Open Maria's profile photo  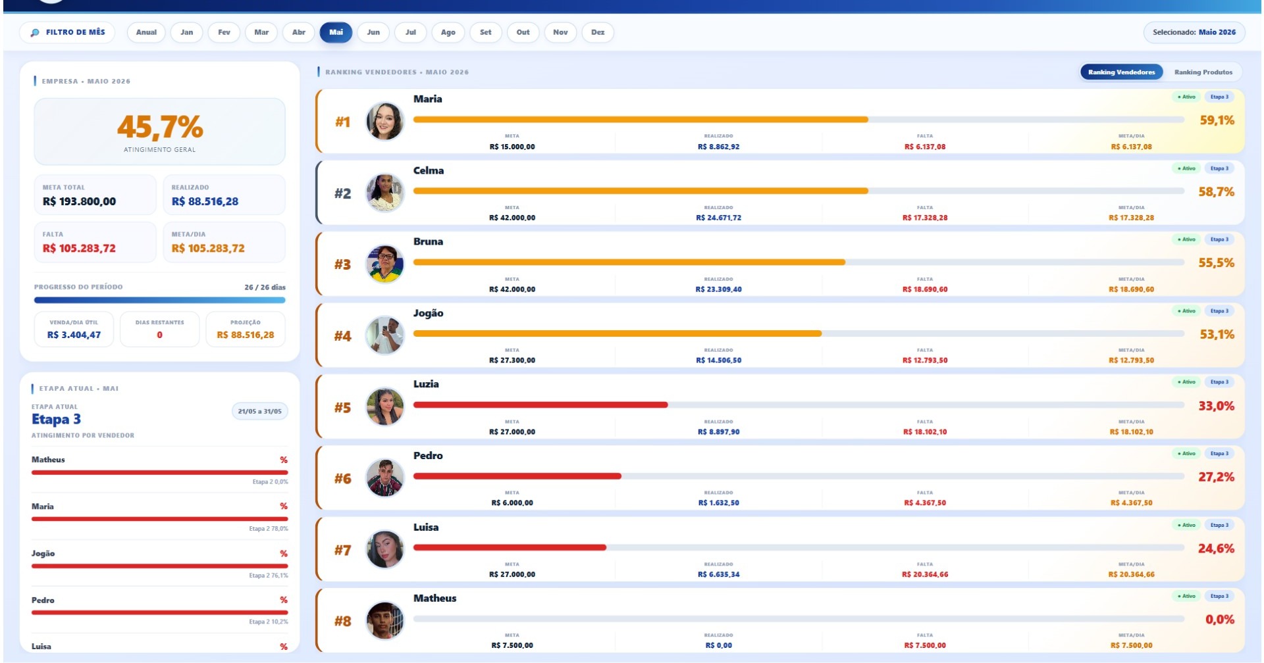click(x=384, y=122)
